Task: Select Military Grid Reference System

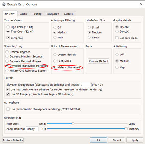Action: point(7,71)
